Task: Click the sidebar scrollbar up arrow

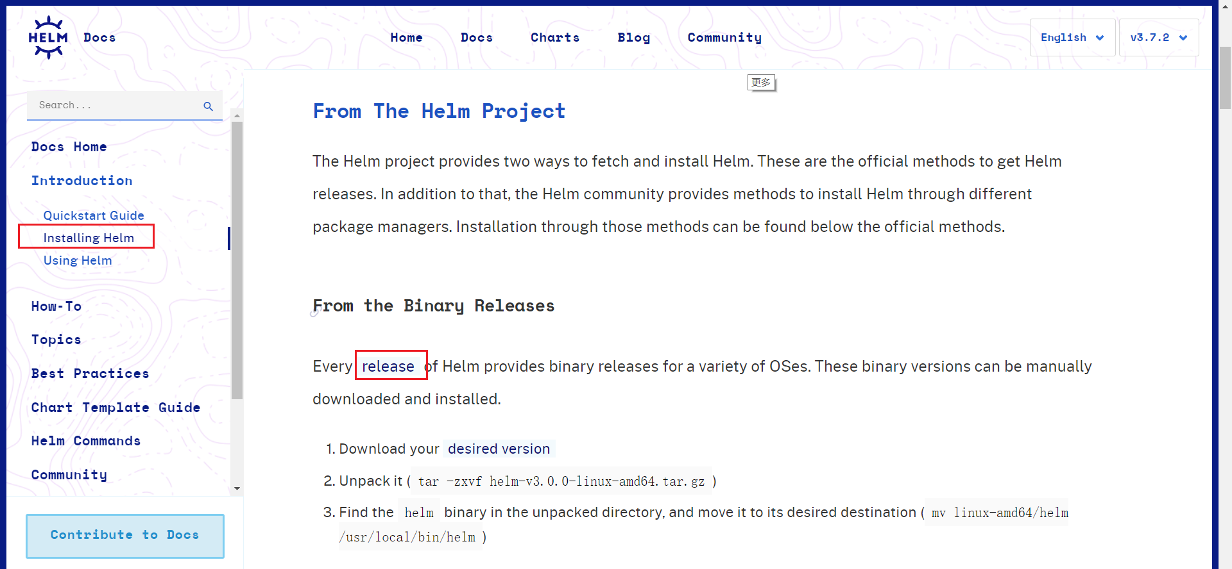Action: pos(237,116)
